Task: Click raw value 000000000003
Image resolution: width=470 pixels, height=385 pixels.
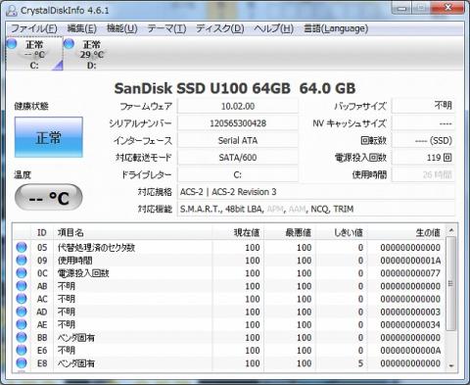Action: coord(410,312)
